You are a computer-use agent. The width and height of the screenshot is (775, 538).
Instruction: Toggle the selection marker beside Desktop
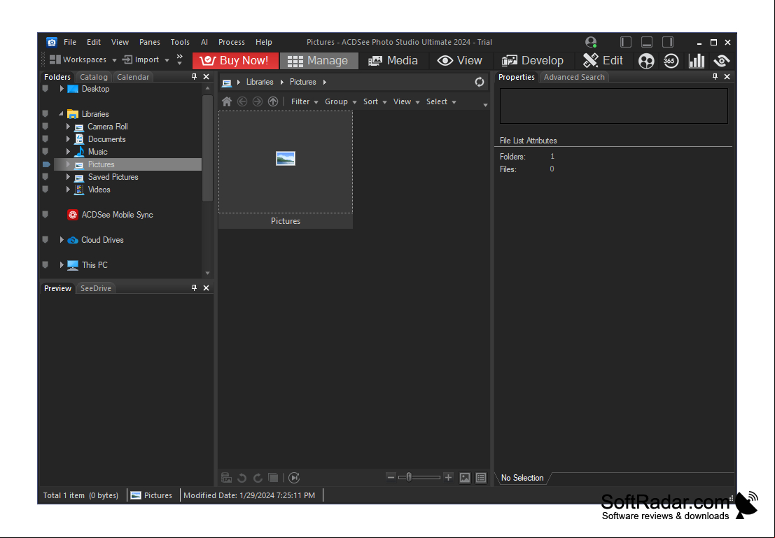[46, 89]
